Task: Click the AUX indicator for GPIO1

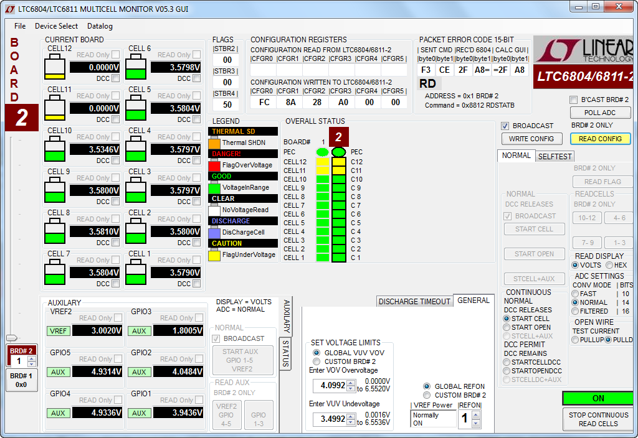Action: 139,413
